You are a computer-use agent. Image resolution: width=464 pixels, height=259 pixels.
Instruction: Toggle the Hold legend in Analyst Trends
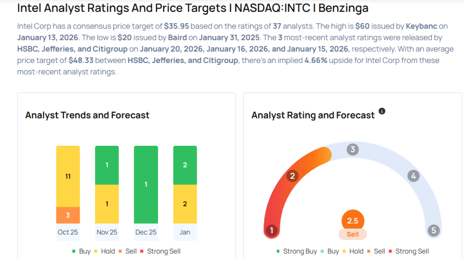pyautogui.click(x=104, y=251)
